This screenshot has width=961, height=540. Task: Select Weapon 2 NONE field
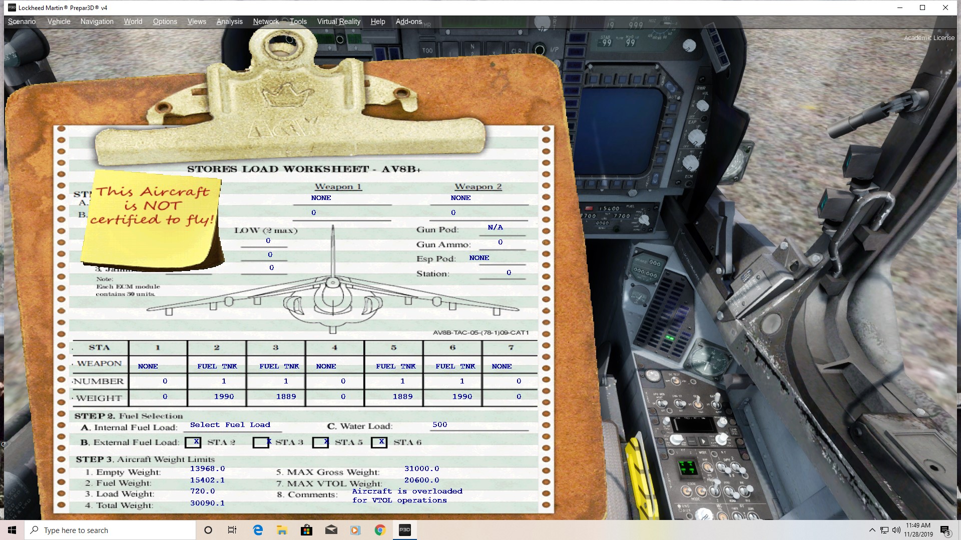tap(460, 198)
